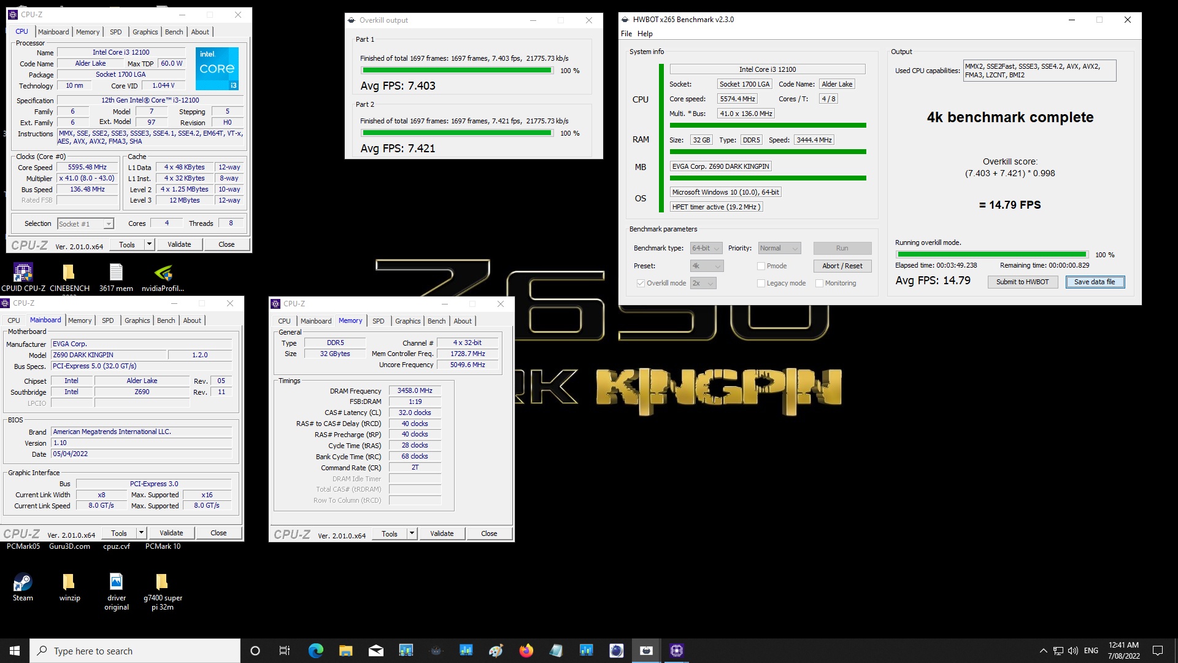Viewport: 1178px width, 663px height.
Task: Switch to CPU tab in Mainboard CPU-Z window
Action: point(13,320)
